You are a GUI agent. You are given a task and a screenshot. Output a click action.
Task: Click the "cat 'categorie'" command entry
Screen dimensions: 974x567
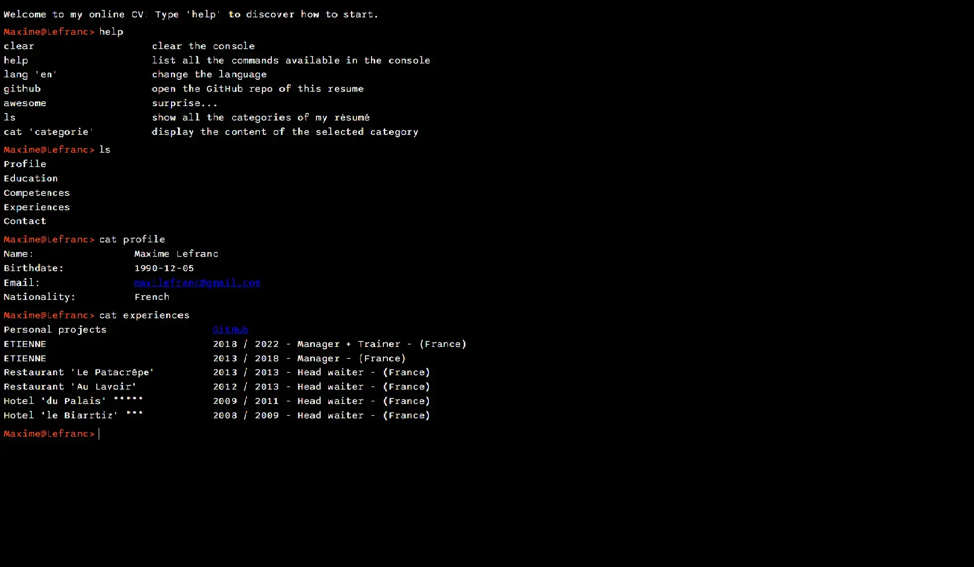(x=49, y=132)
